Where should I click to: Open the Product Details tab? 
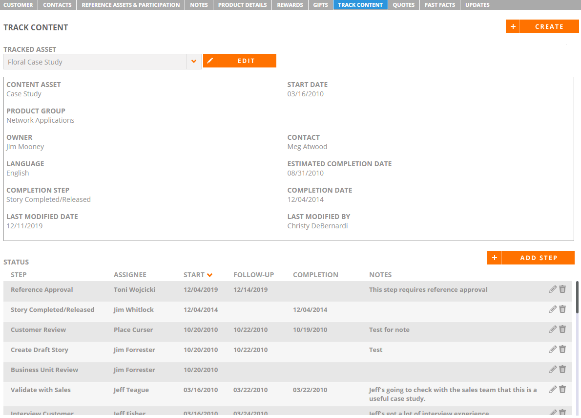coord(242,5)
